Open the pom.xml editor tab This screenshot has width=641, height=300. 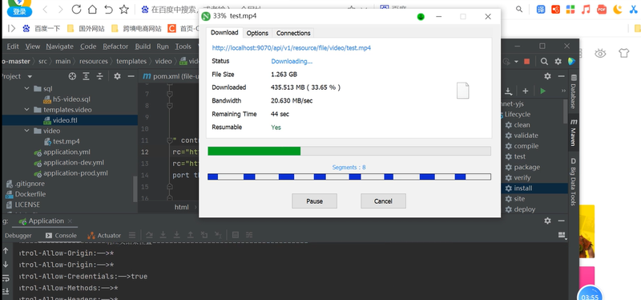click(x=171, y=76)
